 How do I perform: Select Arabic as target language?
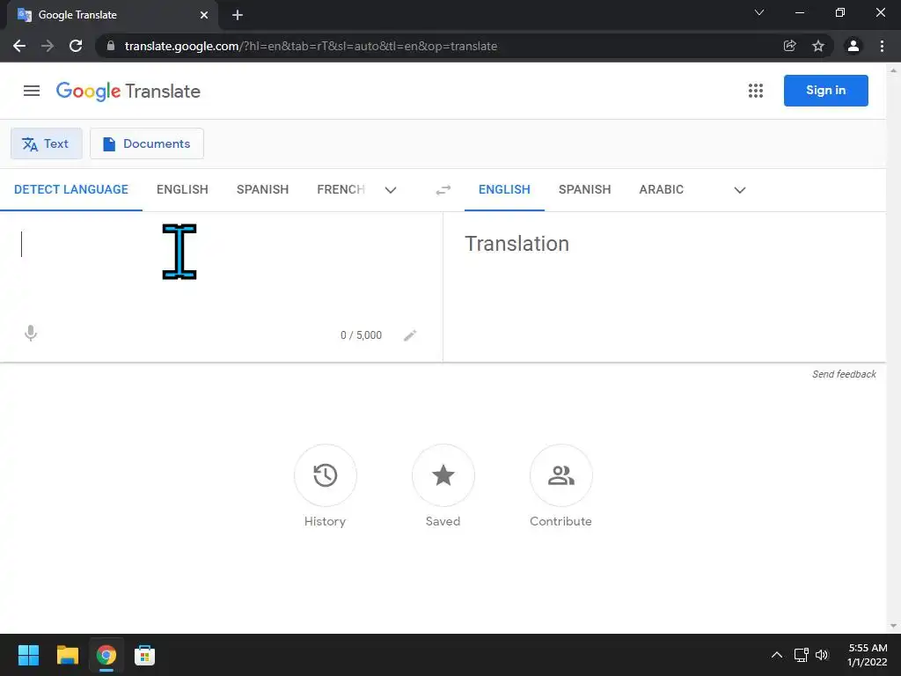[662, 190]
